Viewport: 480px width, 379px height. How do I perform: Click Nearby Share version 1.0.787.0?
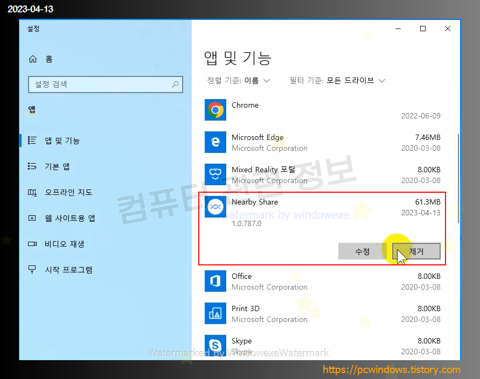[246, 223]
